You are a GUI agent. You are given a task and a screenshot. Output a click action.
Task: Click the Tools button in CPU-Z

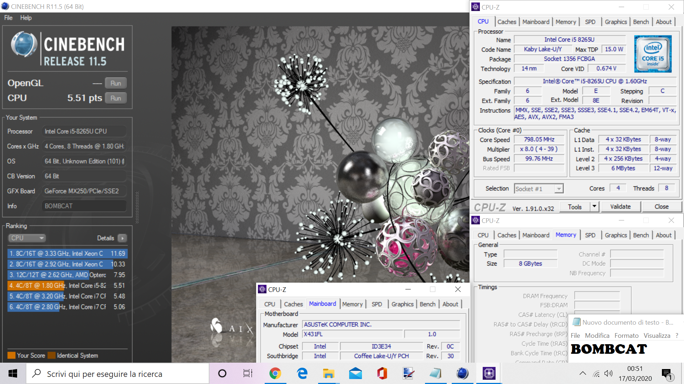pos(575,207)
